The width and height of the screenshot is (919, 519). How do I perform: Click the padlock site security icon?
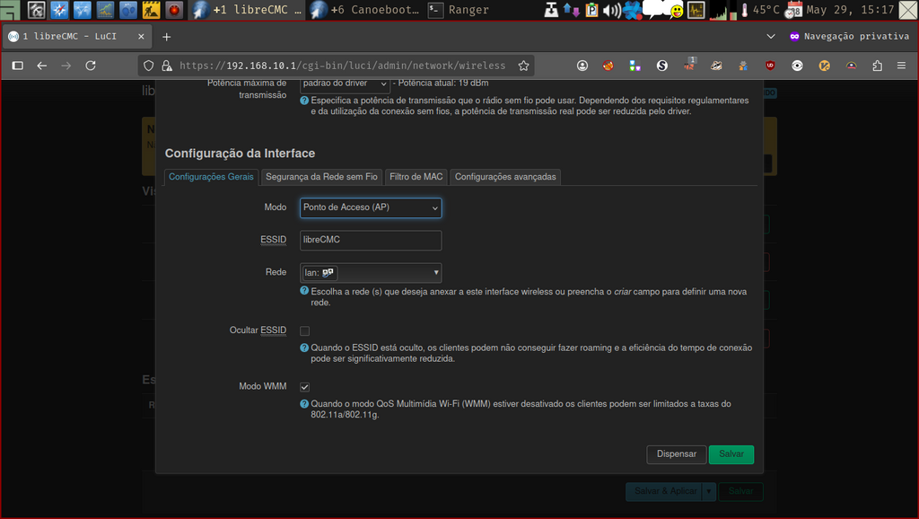coord(166,65)
